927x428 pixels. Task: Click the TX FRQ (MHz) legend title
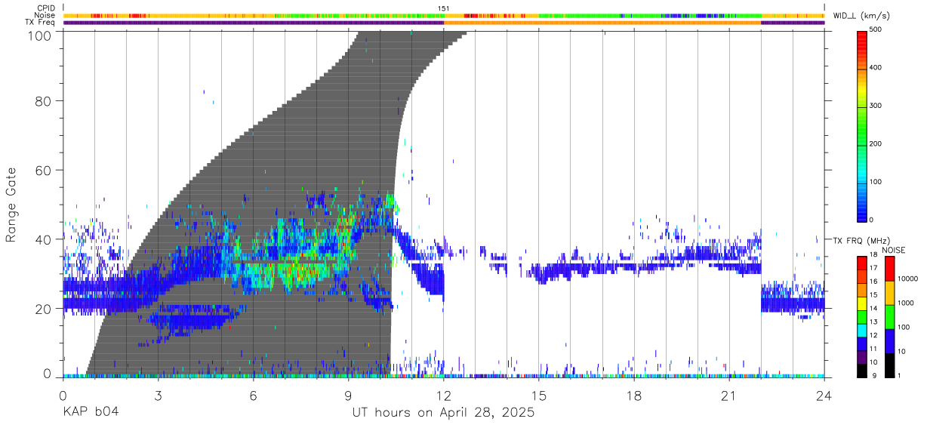point(861,240)
